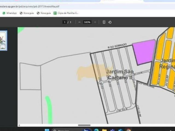This screenshot has width=175, height=131.
Task: Select the page 1 thumbnail in sidebar
Action: tap(3, 40)
